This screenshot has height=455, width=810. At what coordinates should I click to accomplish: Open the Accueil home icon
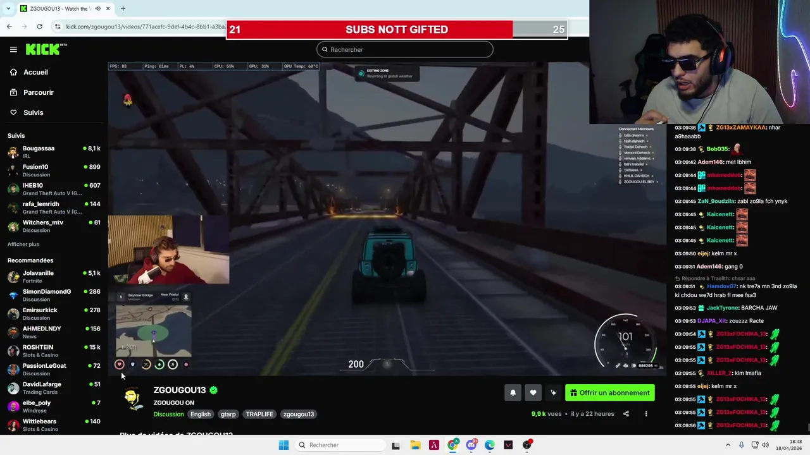pyautogui.click(x=13, y=72)
